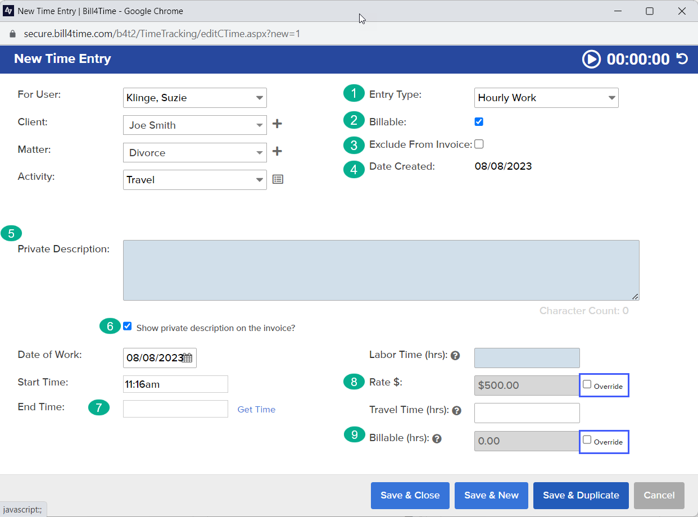Maximize the Chrome window
Image resolution: width=698 pixels, height=517 pixels.
tap(650, 11)
